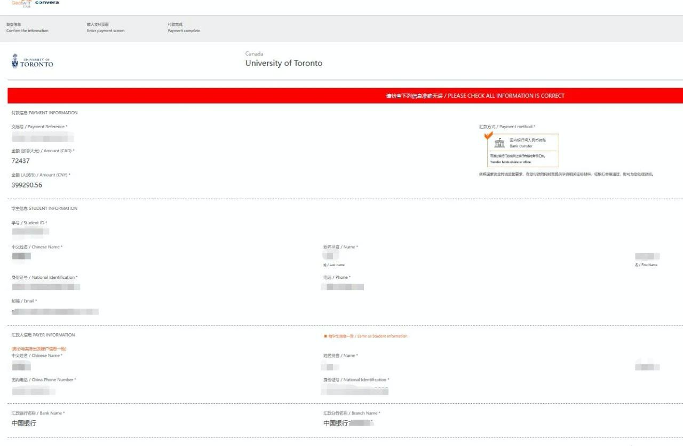The height and width of the screenshot is (446, 683).
Task: Click the 'Canada' country label
Action: coord(254,53)
